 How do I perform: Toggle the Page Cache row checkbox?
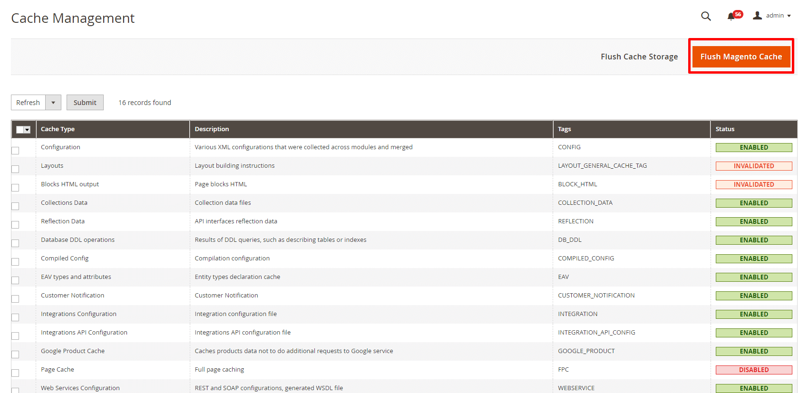pos(15,373)
